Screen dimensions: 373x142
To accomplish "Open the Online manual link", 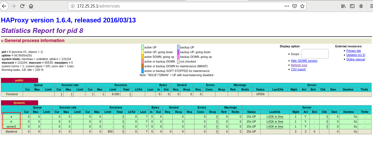I will click(x=356, y=59).
